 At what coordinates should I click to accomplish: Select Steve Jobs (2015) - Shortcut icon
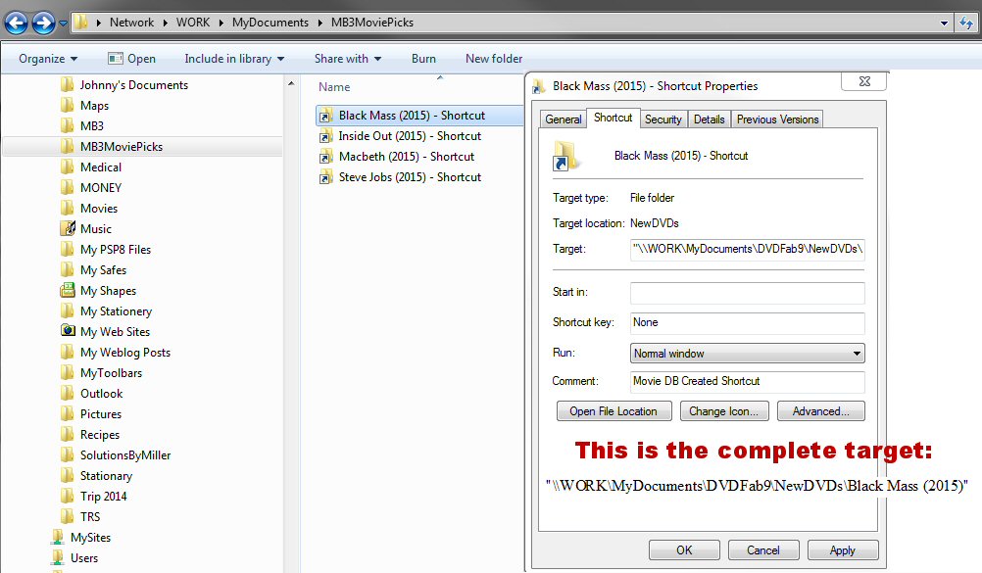325,178
